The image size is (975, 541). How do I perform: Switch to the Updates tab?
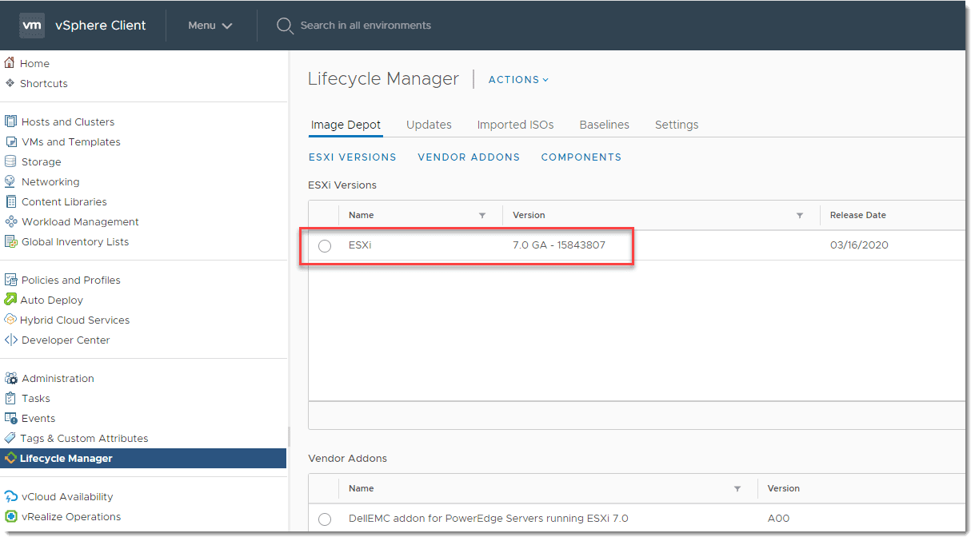[x=429, y=125]
